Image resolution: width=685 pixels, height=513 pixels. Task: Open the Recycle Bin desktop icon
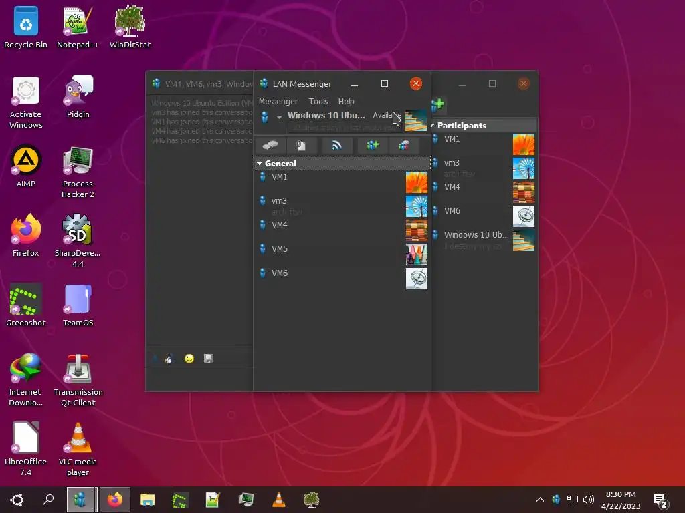pyautogui.click(x=26, y=27)
